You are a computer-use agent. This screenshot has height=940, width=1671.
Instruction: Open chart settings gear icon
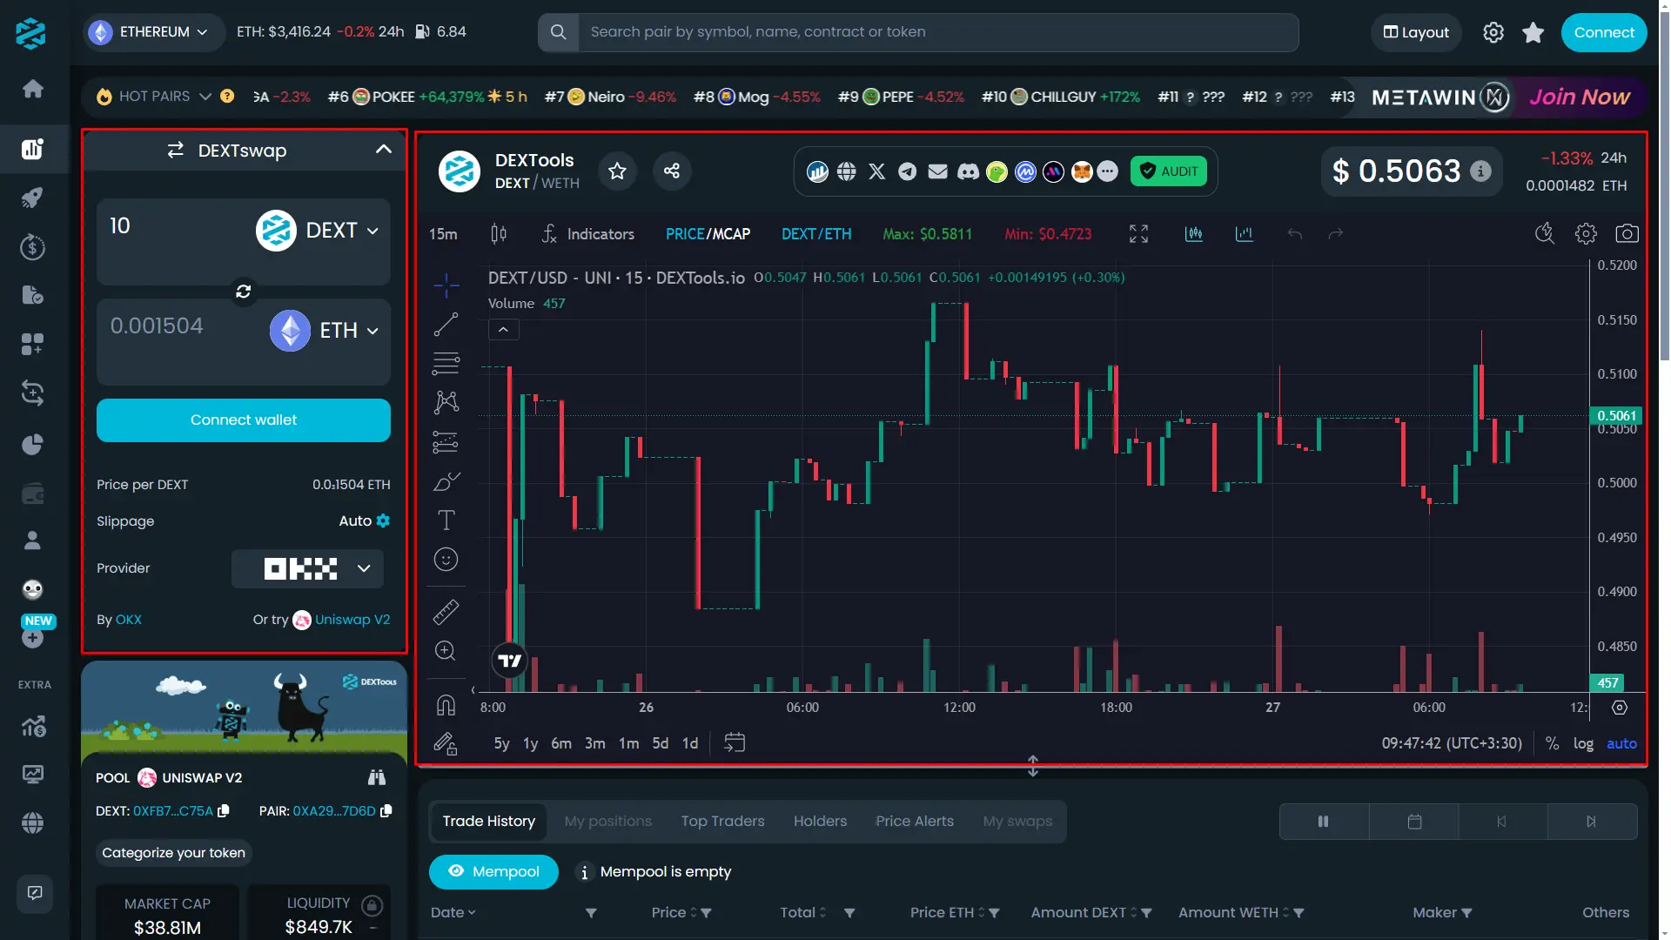pyautogui.click(x=1586, y=233)
